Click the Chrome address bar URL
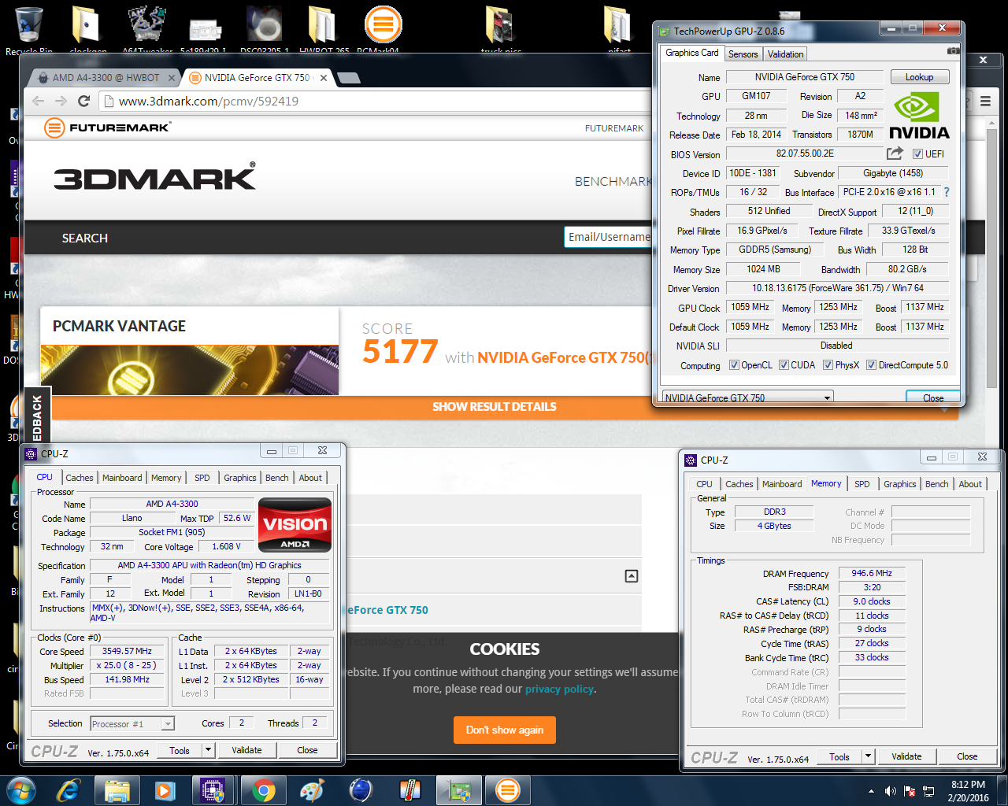 coord(208,101)
